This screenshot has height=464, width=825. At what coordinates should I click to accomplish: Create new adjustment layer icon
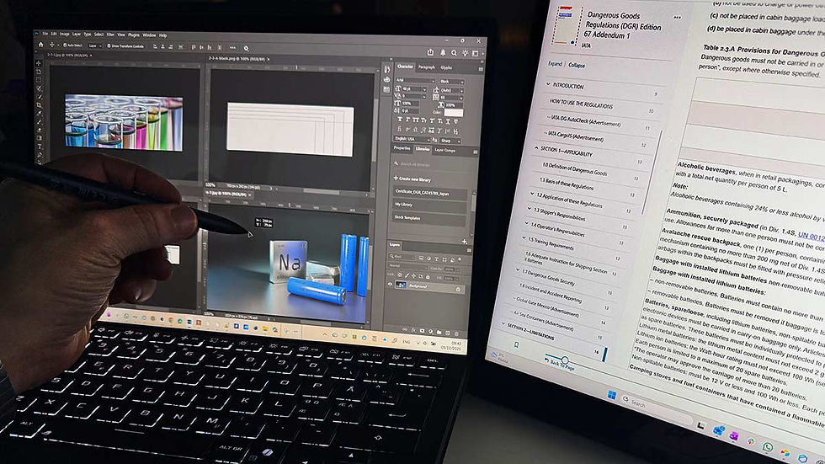[x=431, y=332]
